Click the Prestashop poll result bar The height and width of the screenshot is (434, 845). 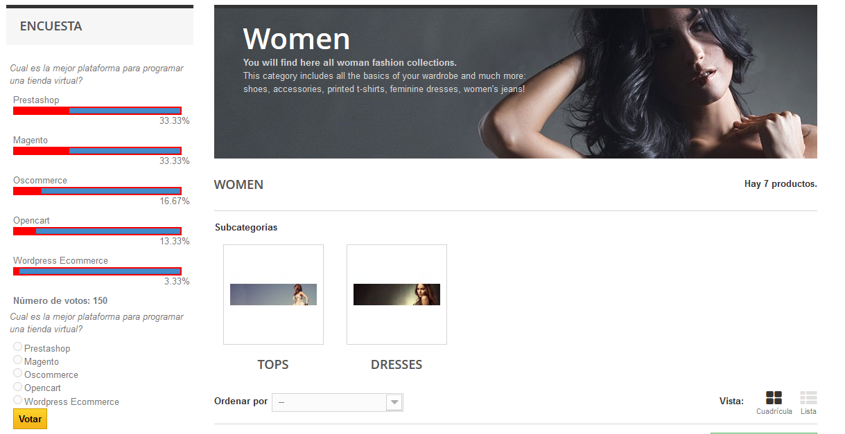(97, 111)
